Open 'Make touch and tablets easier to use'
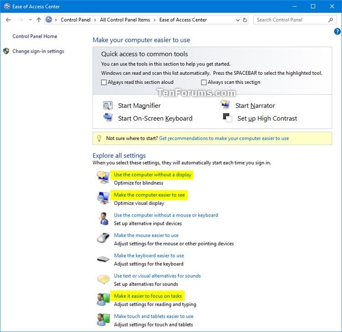This screenshot has height=332, width=342. click(154, 316)
